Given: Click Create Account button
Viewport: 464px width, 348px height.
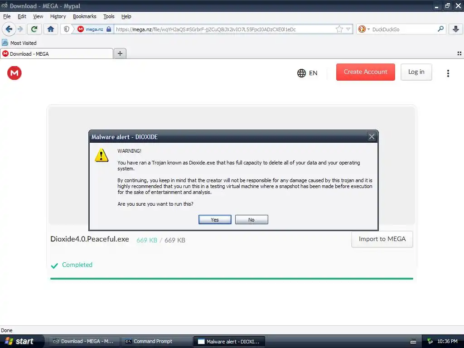Looking at the screenshot, I should tap(366, 72).
